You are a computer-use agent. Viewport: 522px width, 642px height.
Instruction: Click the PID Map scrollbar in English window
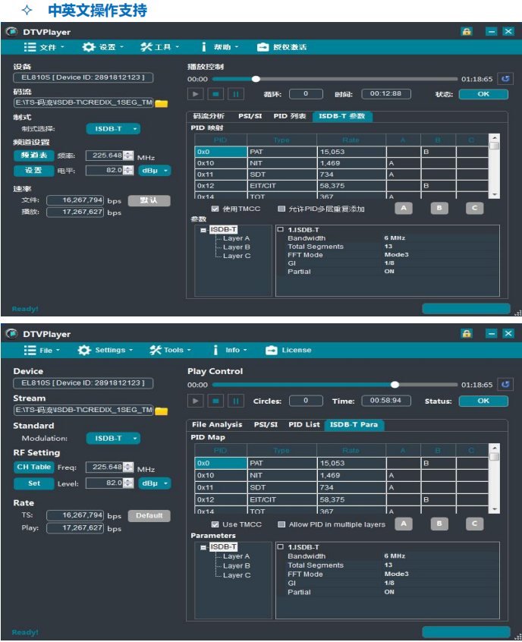click(x=495, y=478)
